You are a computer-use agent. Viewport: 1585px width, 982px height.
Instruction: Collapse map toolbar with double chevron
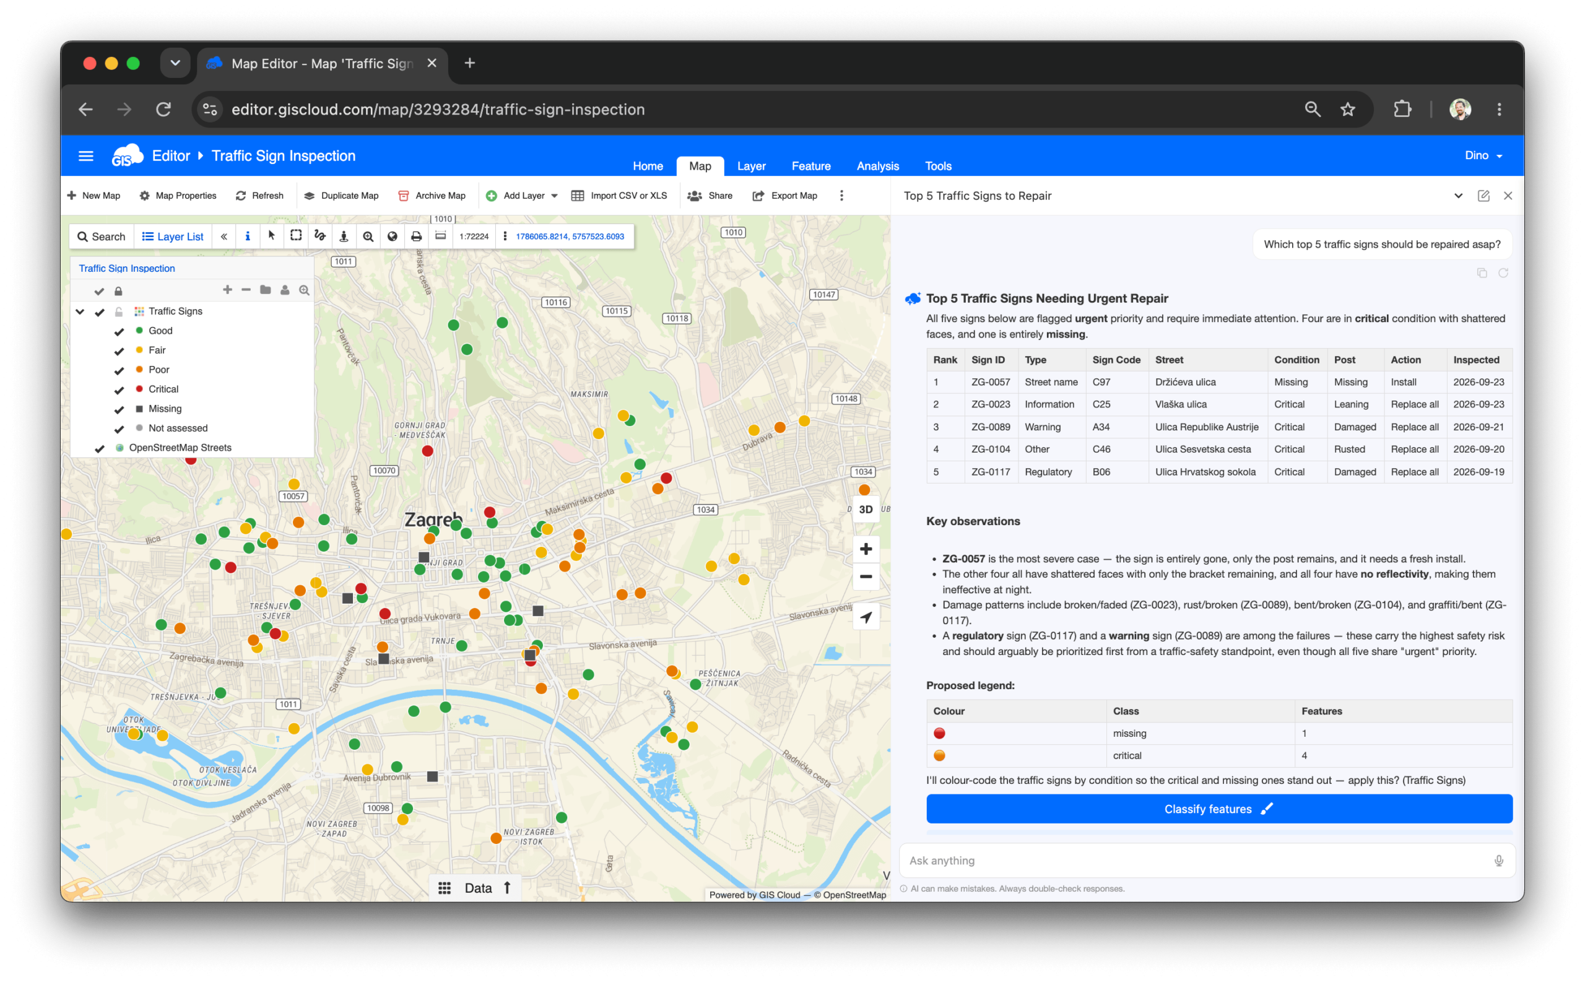(224, 237)
